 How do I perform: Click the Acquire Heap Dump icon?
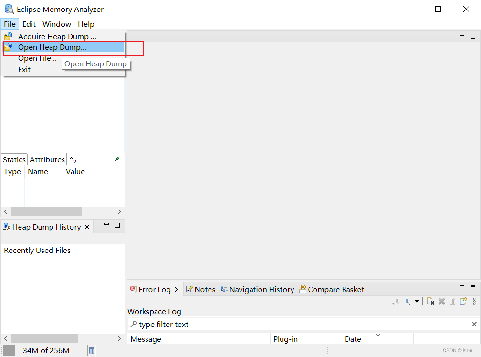(8, 36)
